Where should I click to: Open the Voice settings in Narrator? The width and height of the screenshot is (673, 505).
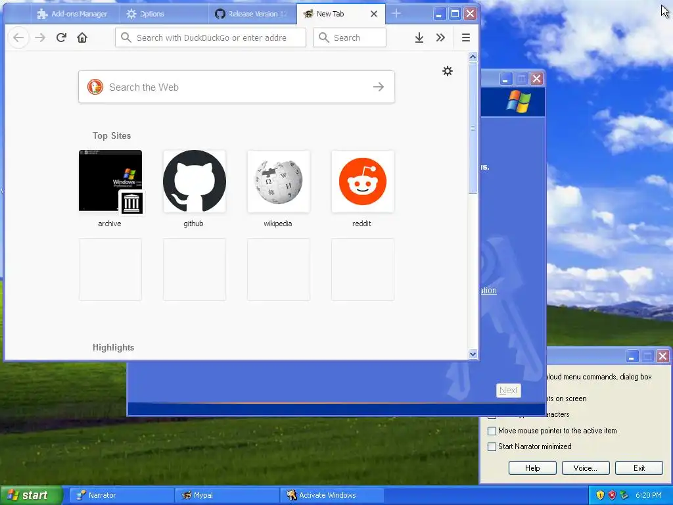click(586, 468)
